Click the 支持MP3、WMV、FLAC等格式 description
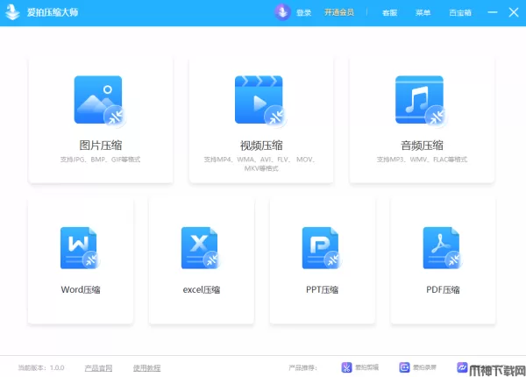Screen dimensions: 526x377 pyautogui.click(x=422, y=160)
